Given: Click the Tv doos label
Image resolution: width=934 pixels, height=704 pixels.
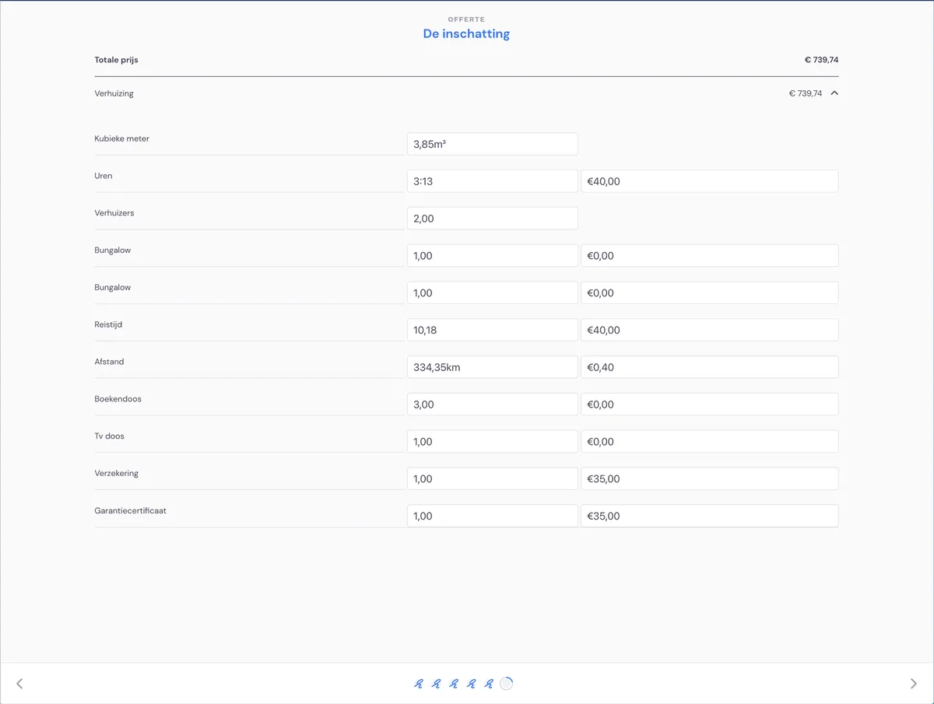Looking at the screenshot, I should pos(110,436).
